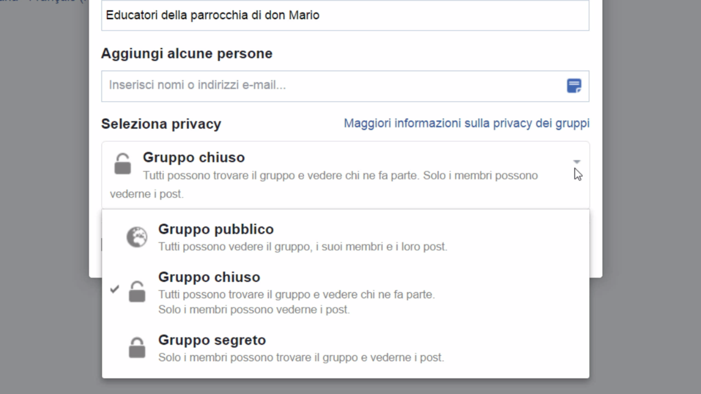Focus the Inserisci nomi o indirizzi e-mail field
The width and height of the screenshot is (701, 394).
click(x=345, y=86)
